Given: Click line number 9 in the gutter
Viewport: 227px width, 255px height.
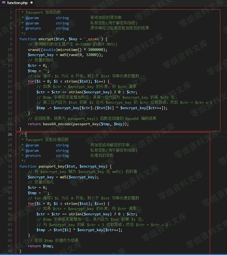Looking at the screenshot, I should [x=10, y=39].
